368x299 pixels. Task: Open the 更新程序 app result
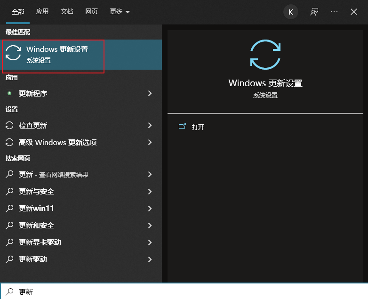click(81, 94)
